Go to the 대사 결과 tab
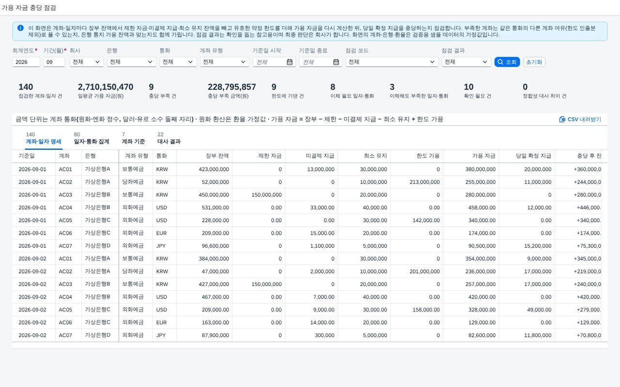The image size is (620, 387). click(x=169, y=138)
